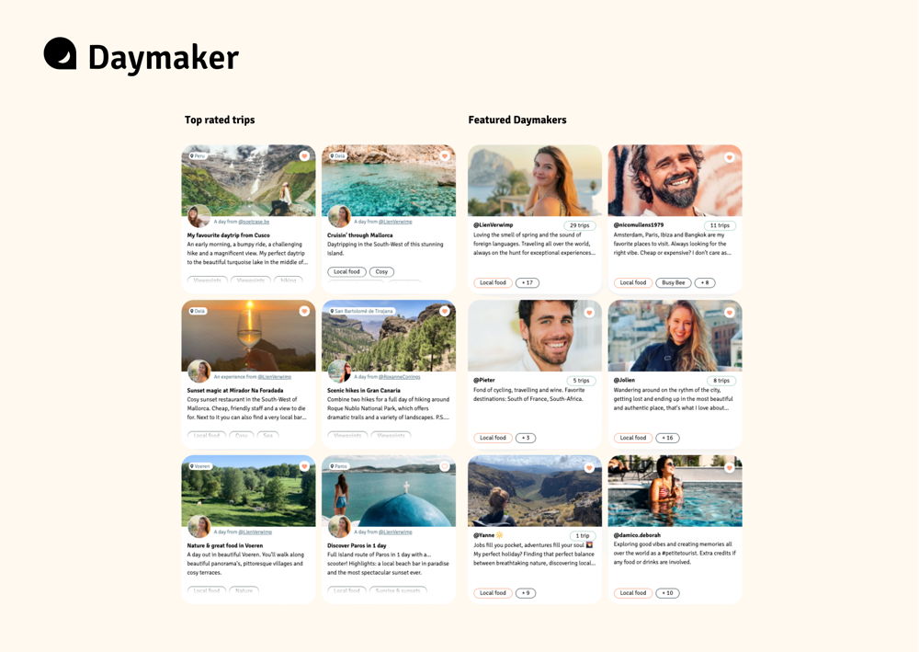Expand the +8 tags on nicomullens1979 card

point(705,282)
